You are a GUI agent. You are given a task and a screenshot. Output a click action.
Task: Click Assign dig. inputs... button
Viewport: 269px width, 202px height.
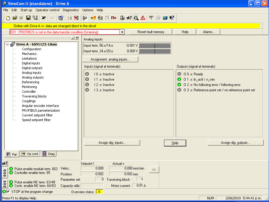tap(112, 143)
